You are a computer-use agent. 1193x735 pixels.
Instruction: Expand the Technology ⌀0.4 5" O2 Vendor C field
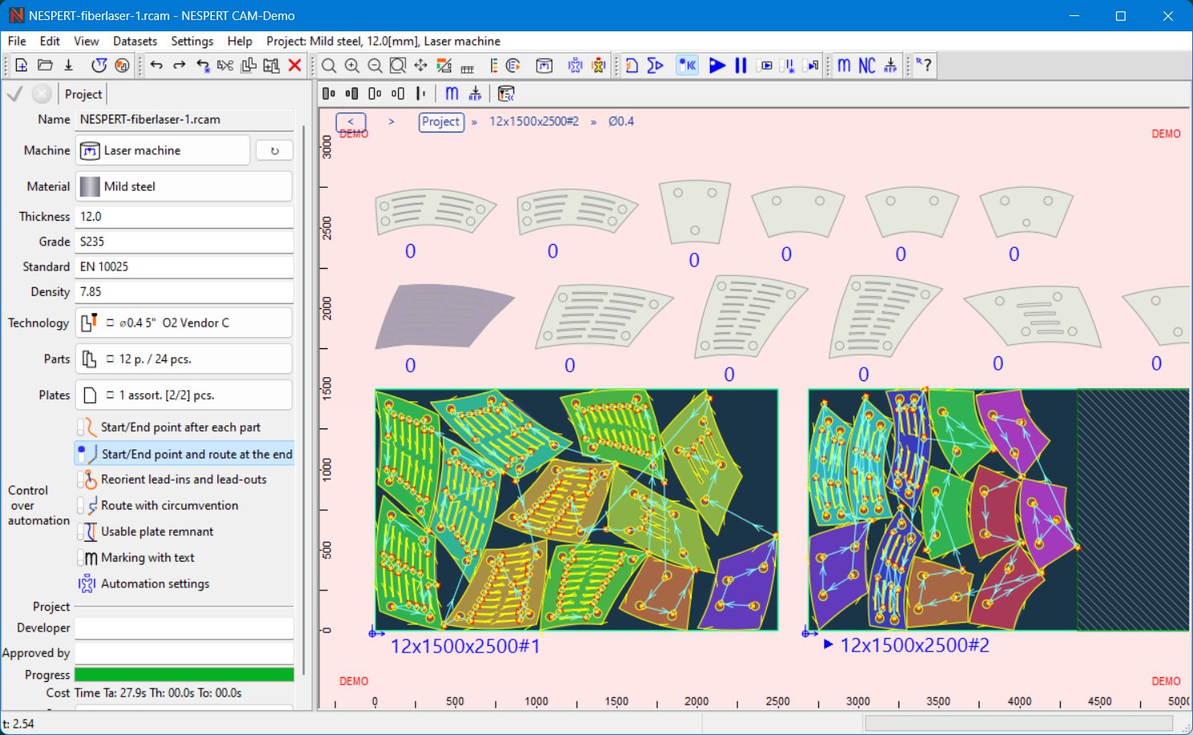[x=184, y=323]
